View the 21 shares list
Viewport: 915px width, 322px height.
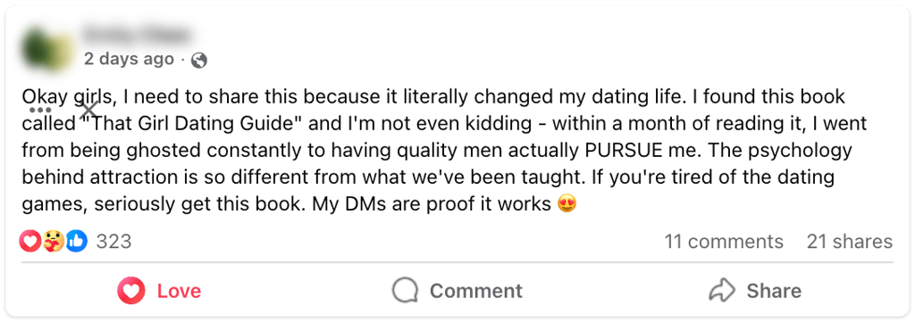click(x=850, y=241)
